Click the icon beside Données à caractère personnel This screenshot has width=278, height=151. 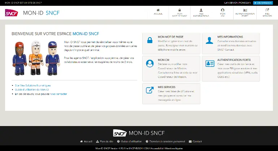[x=147, y=141]
